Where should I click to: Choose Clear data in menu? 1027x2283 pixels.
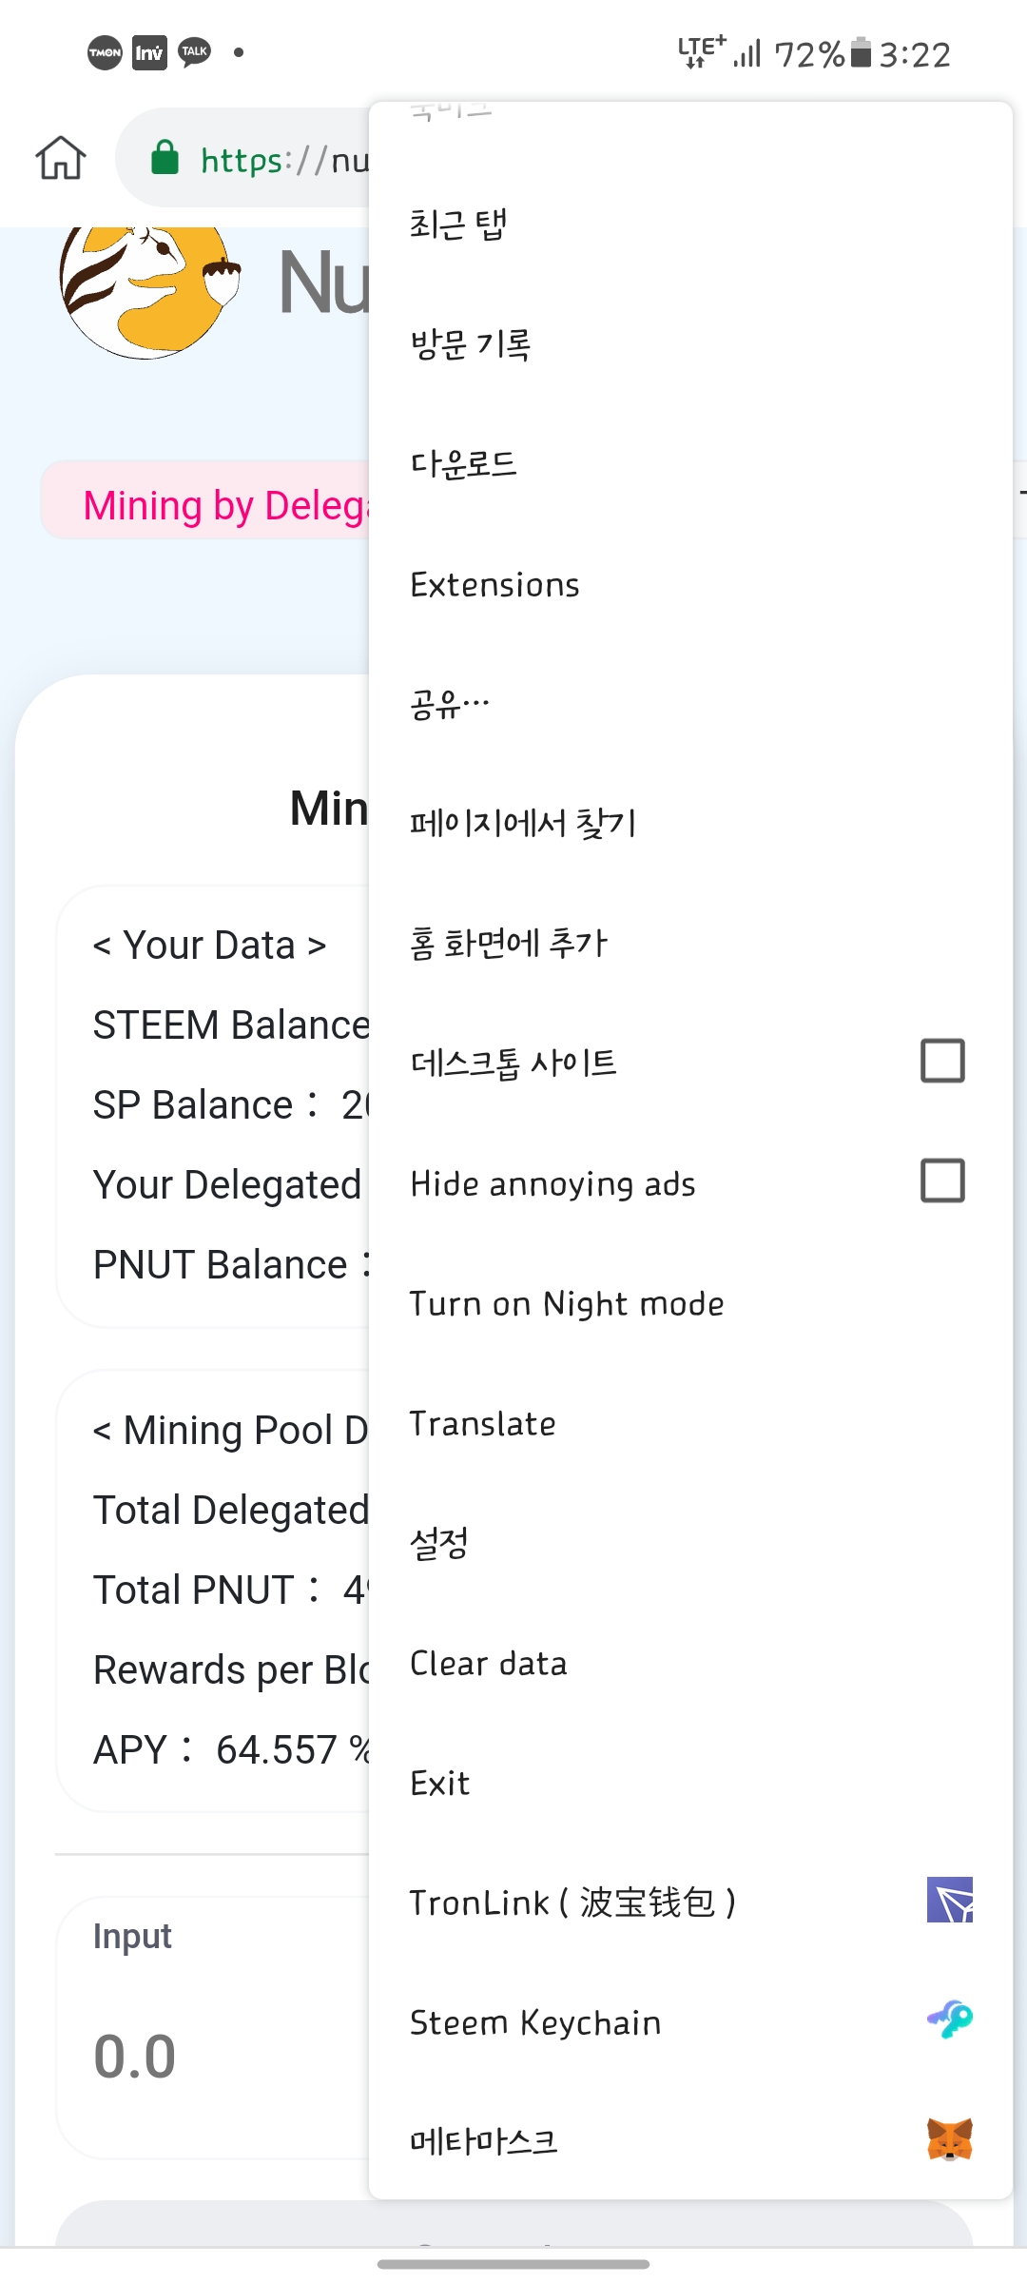(488, 1663)
